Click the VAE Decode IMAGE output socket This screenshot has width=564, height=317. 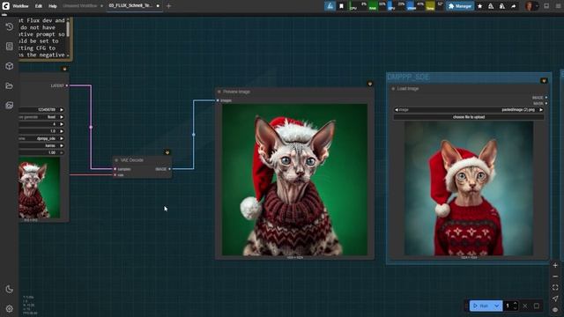coord(169,169)
